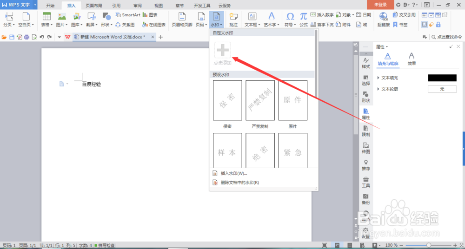Switch to the 效果 properties tab
The height and width of the screenshot is (249, 465).
tap(412, 59)
